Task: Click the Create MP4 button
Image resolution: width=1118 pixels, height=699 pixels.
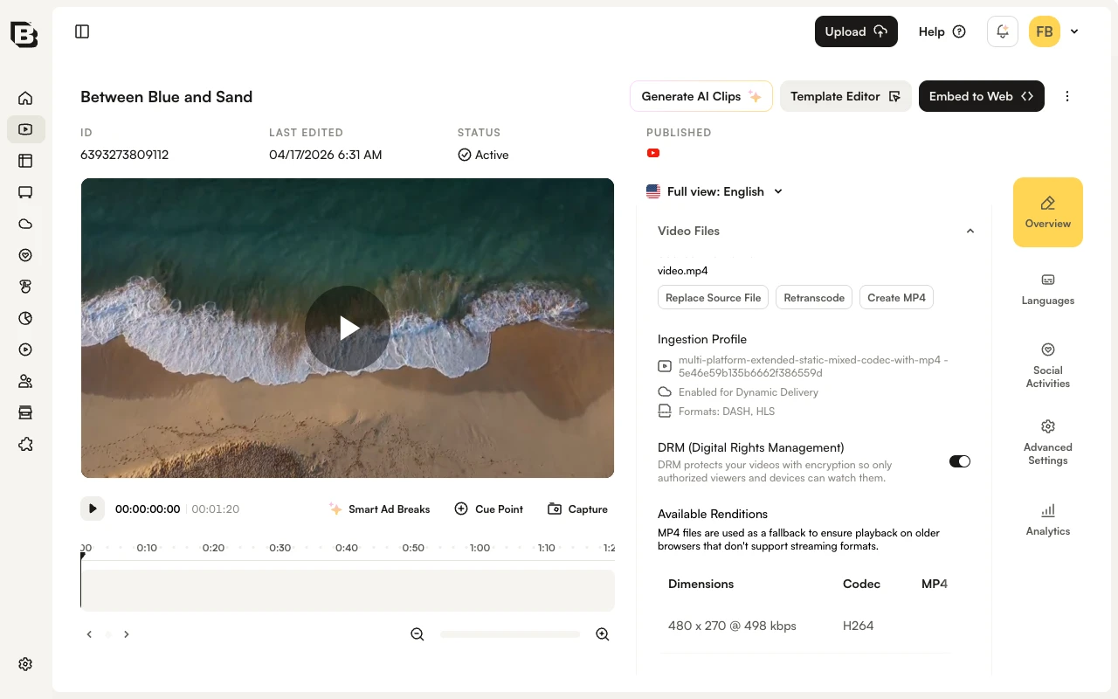Action: point(896,298)
